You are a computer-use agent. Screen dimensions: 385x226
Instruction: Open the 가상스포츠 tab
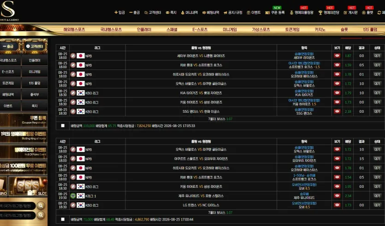tap(261, 29)
